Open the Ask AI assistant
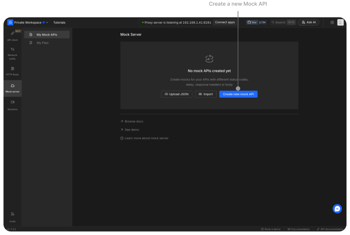The image size is (350, 235). coord(309,22)
